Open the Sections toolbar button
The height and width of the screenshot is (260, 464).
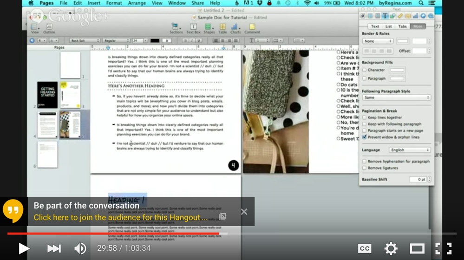click(x=176, y=28)
